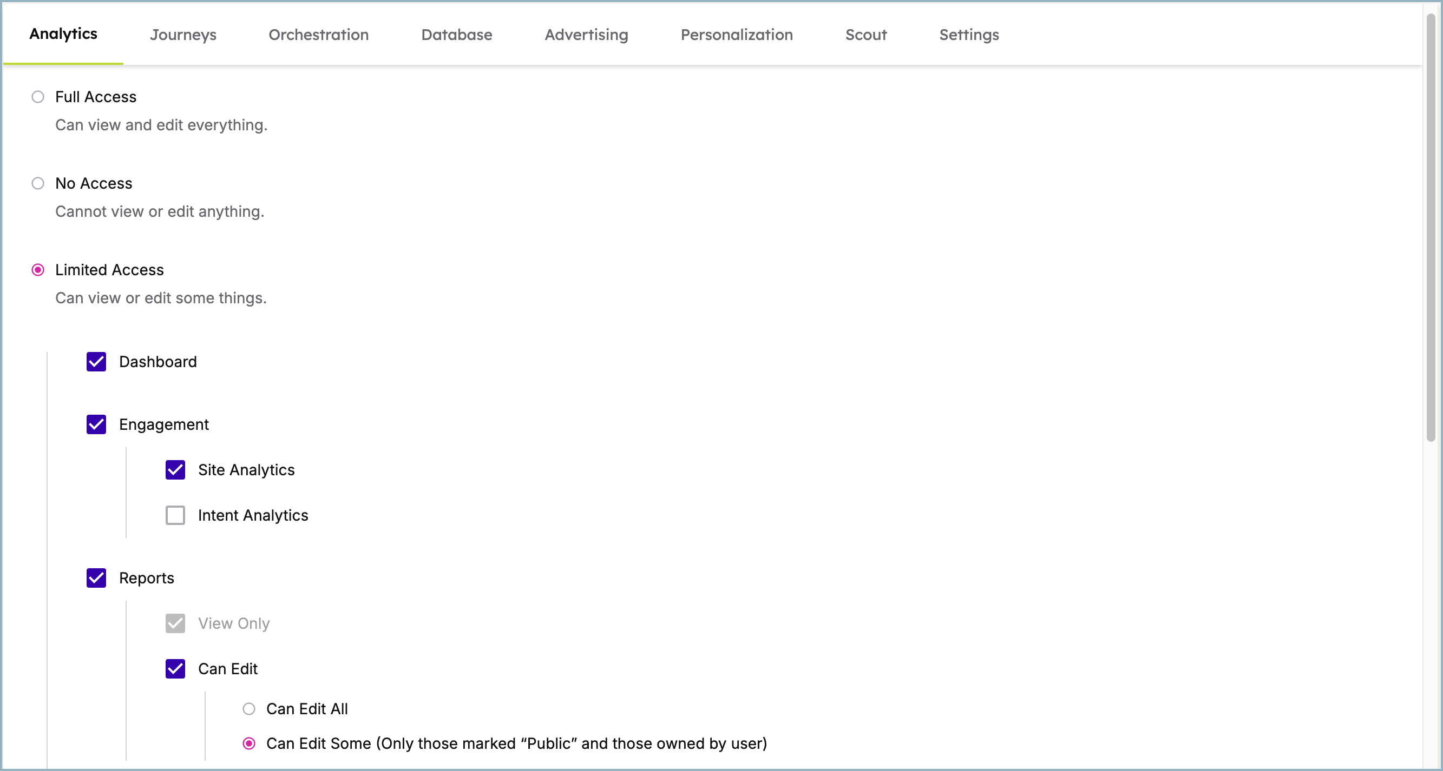
Task: Select the Can Edit All radio option
Action: [249, 709]
